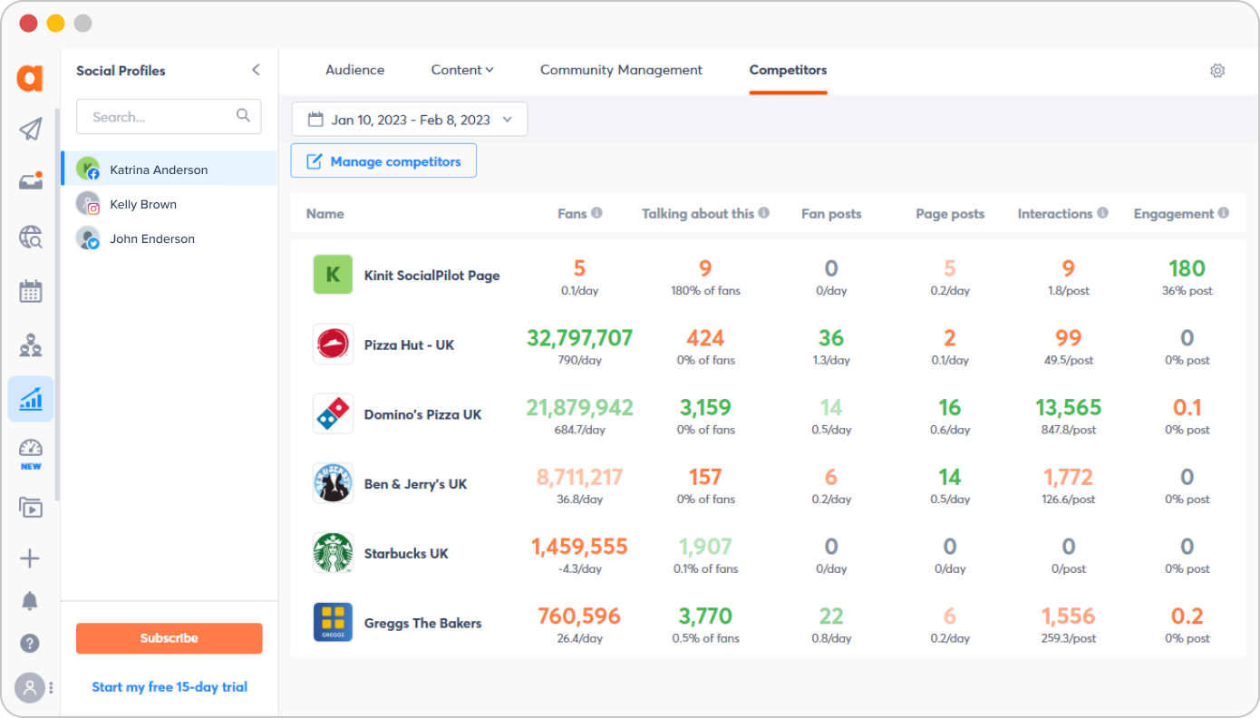Click the info icon beside Fans
Image resolution: width=1260 pixels, height=718 pixels.
pyautogui.click(x=596, y=213)
